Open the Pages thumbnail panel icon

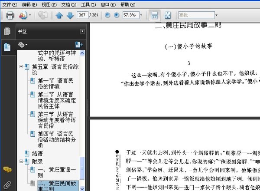[7, 31]
